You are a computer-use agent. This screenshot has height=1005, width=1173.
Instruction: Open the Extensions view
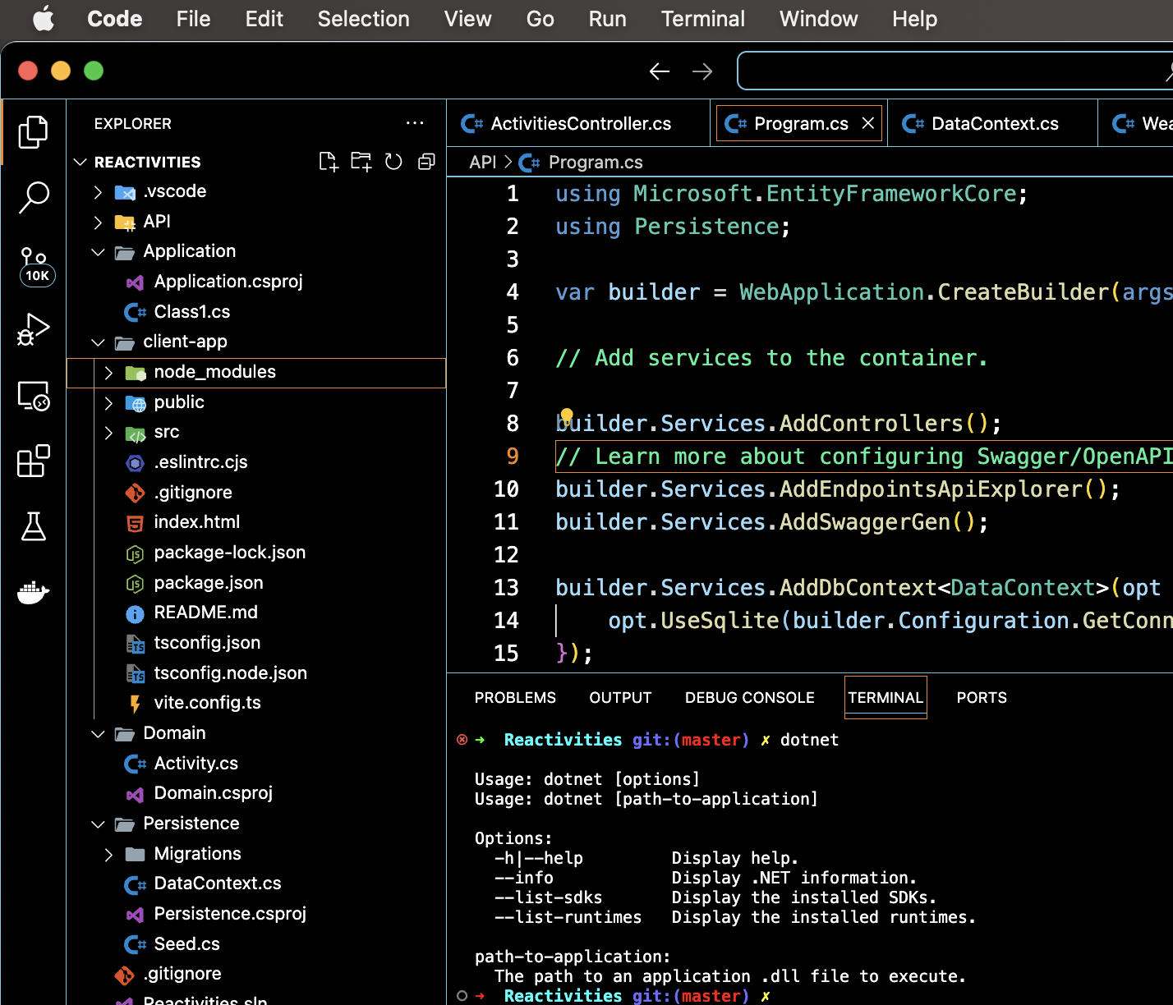[34, 461]
